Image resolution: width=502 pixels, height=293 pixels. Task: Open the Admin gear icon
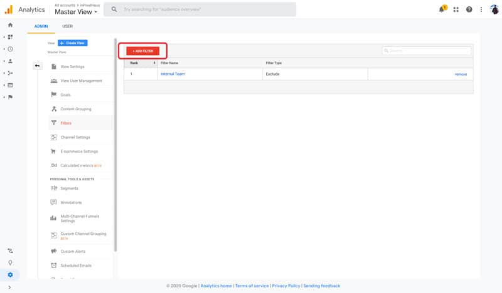10,275
